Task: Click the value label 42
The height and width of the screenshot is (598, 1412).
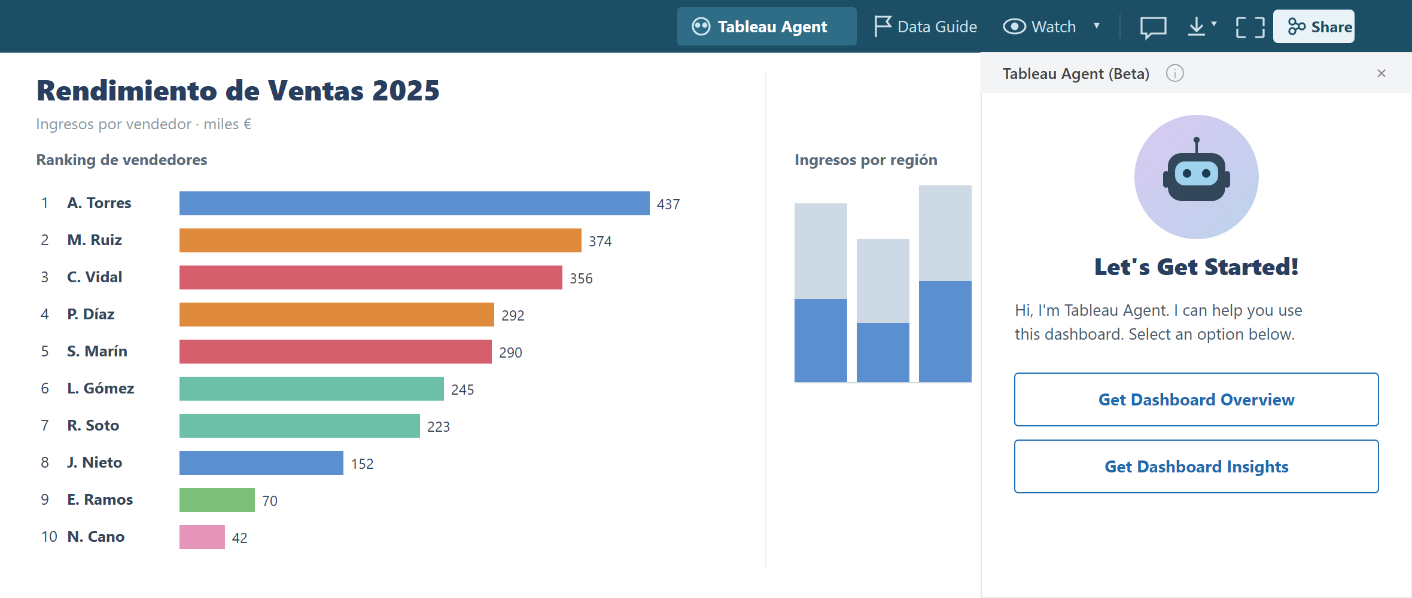Action: click(240, 538)
